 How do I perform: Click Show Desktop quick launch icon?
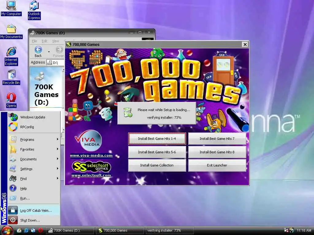pos(19,230)
